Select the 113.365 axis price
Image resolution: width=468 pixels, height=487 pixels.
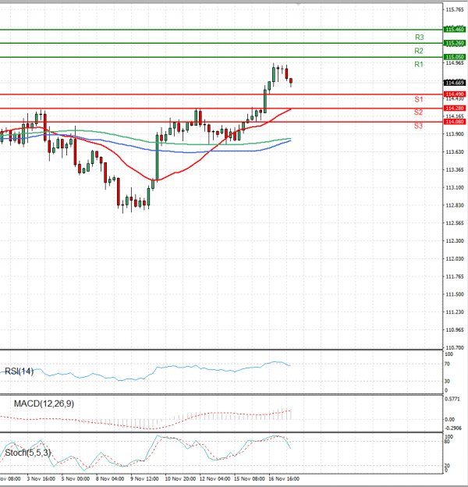pyautogui.click(x=455, y=169)
